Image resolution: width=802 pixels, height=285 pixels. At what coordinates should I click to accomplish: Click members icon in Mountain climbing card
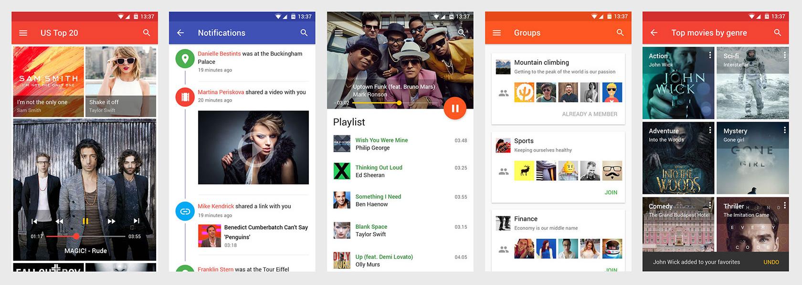(504, 93)
